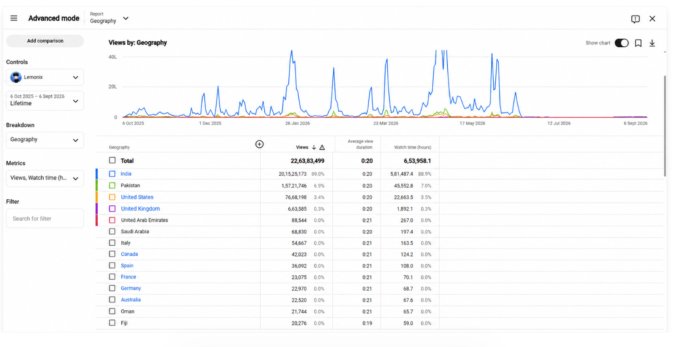Open the Canada geography link
677x347 pixels.
129,254
